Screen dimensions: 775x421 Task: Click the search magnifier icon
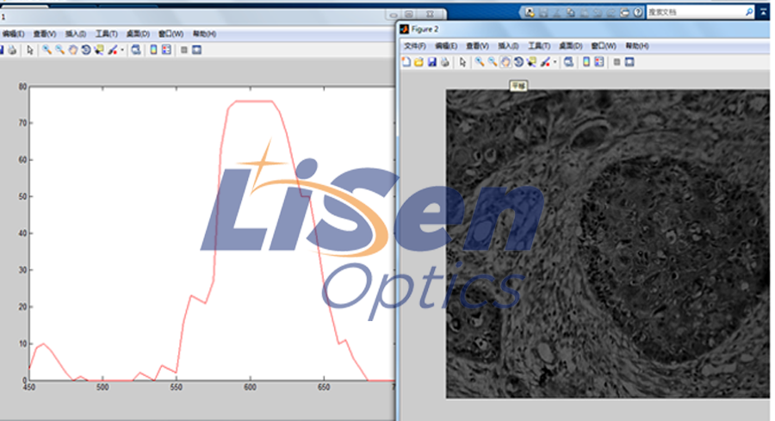click(x=749, y=12)
